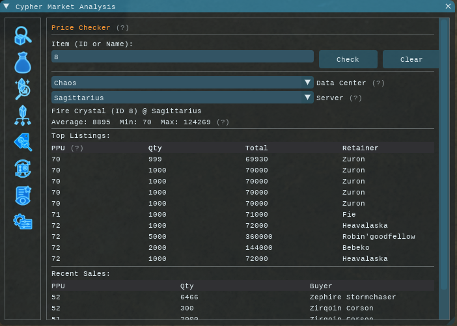Open the settings gear icon

[x=23, y=221]
